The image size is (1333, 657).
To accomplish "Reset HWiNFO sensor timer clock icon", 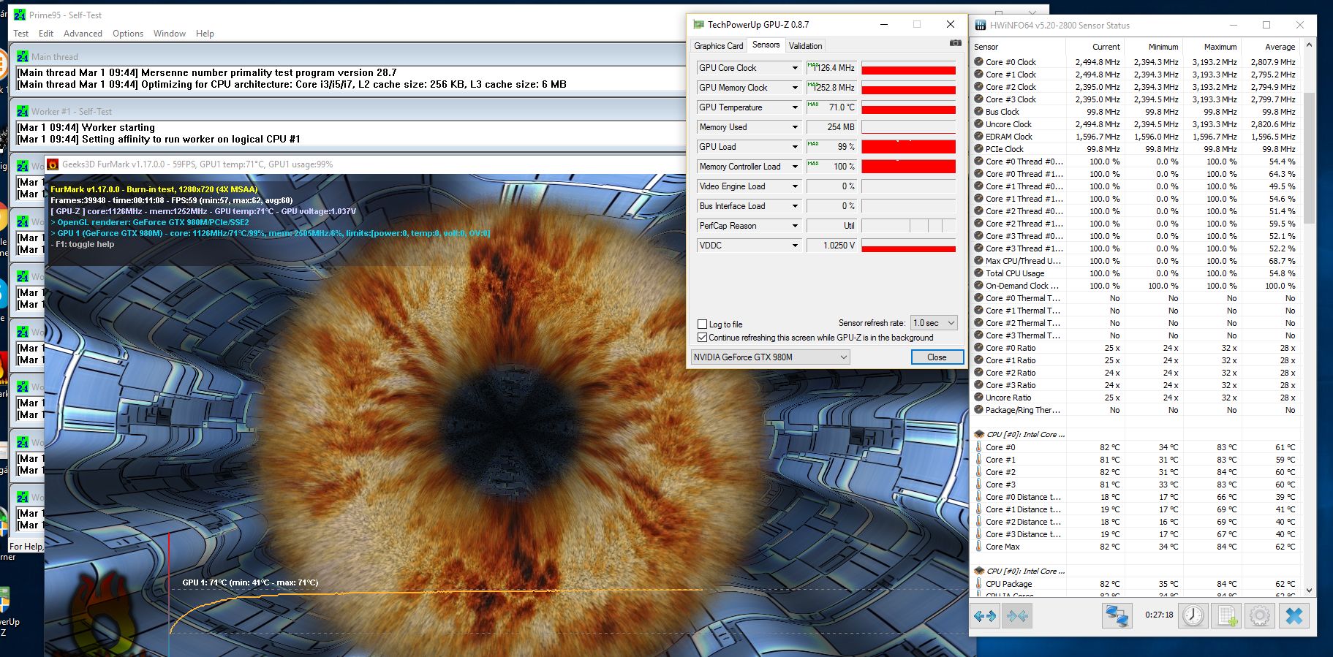I will pos(1193,616).
